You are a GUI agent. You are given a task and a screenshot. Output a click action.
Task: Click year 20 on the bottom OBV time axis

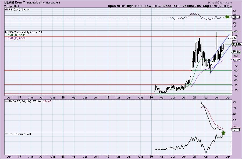click(x=151, y=157)
